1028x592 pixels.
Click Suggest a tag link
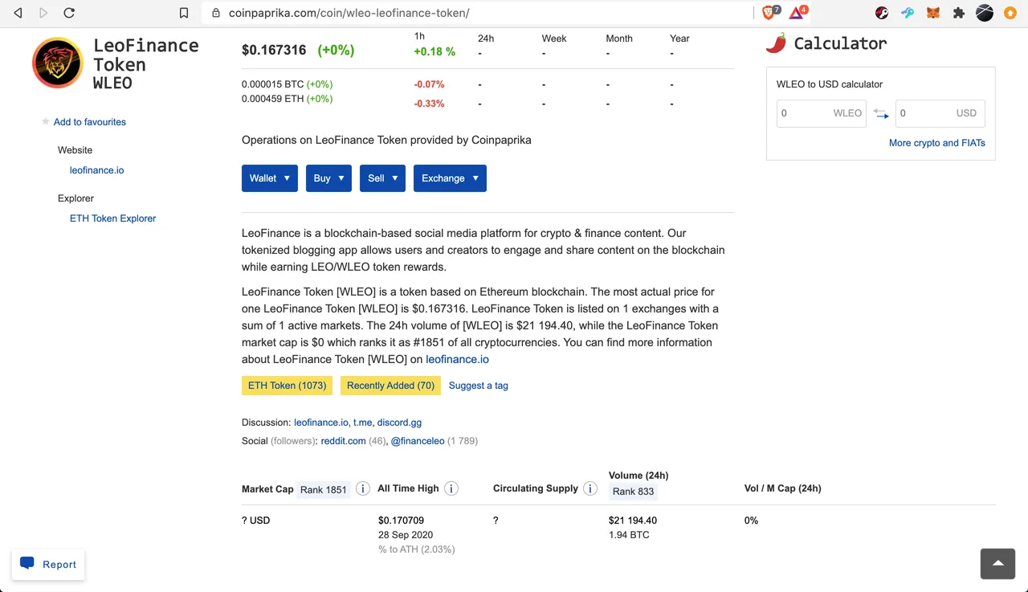(x=479, y=386)
